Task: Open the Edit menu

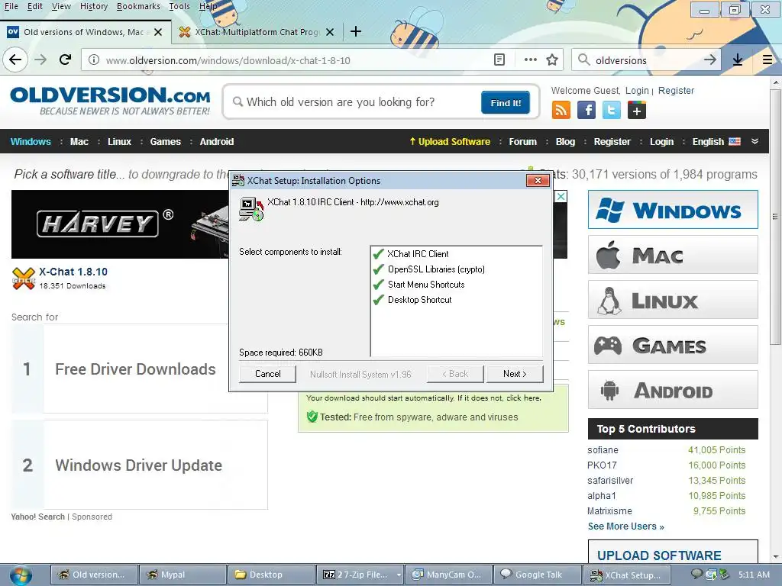Action: [x=34, y=6]
